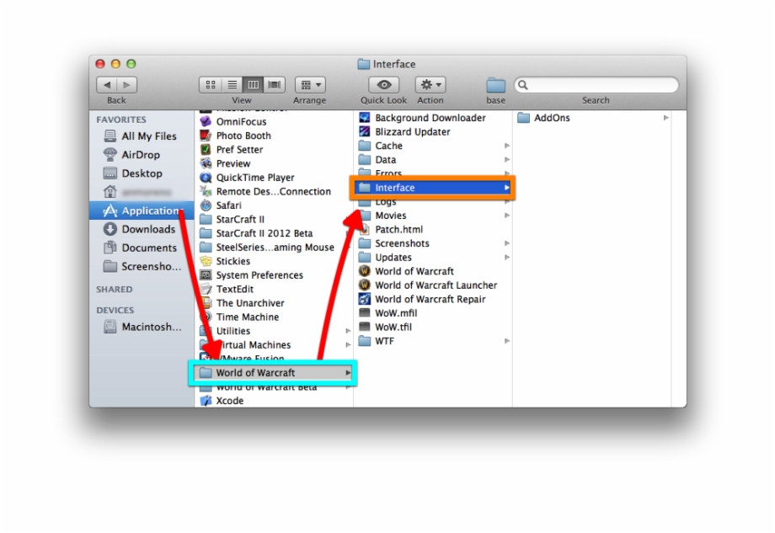Select World of Warcraft folder

(x=273, y=373)
